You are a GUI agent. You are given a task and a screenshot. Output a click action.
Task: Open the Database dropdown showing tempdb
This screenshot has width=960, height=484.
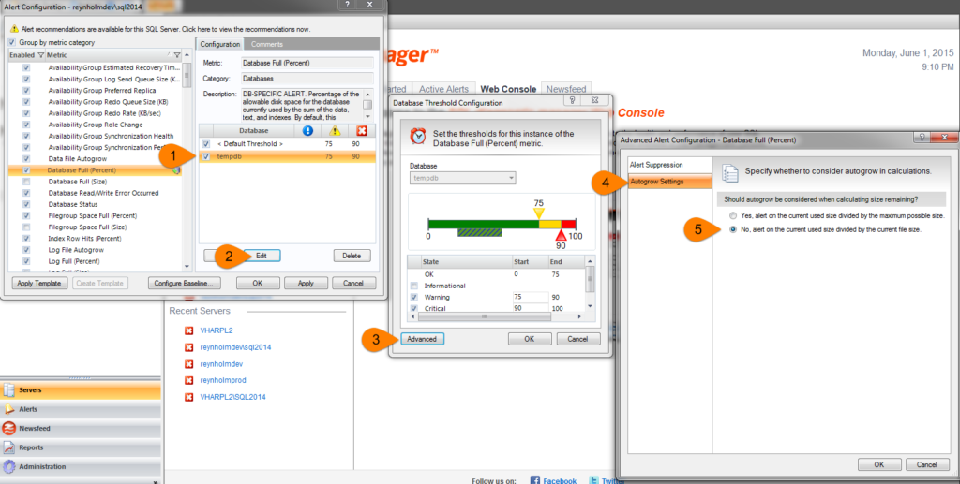coord(462,178)
